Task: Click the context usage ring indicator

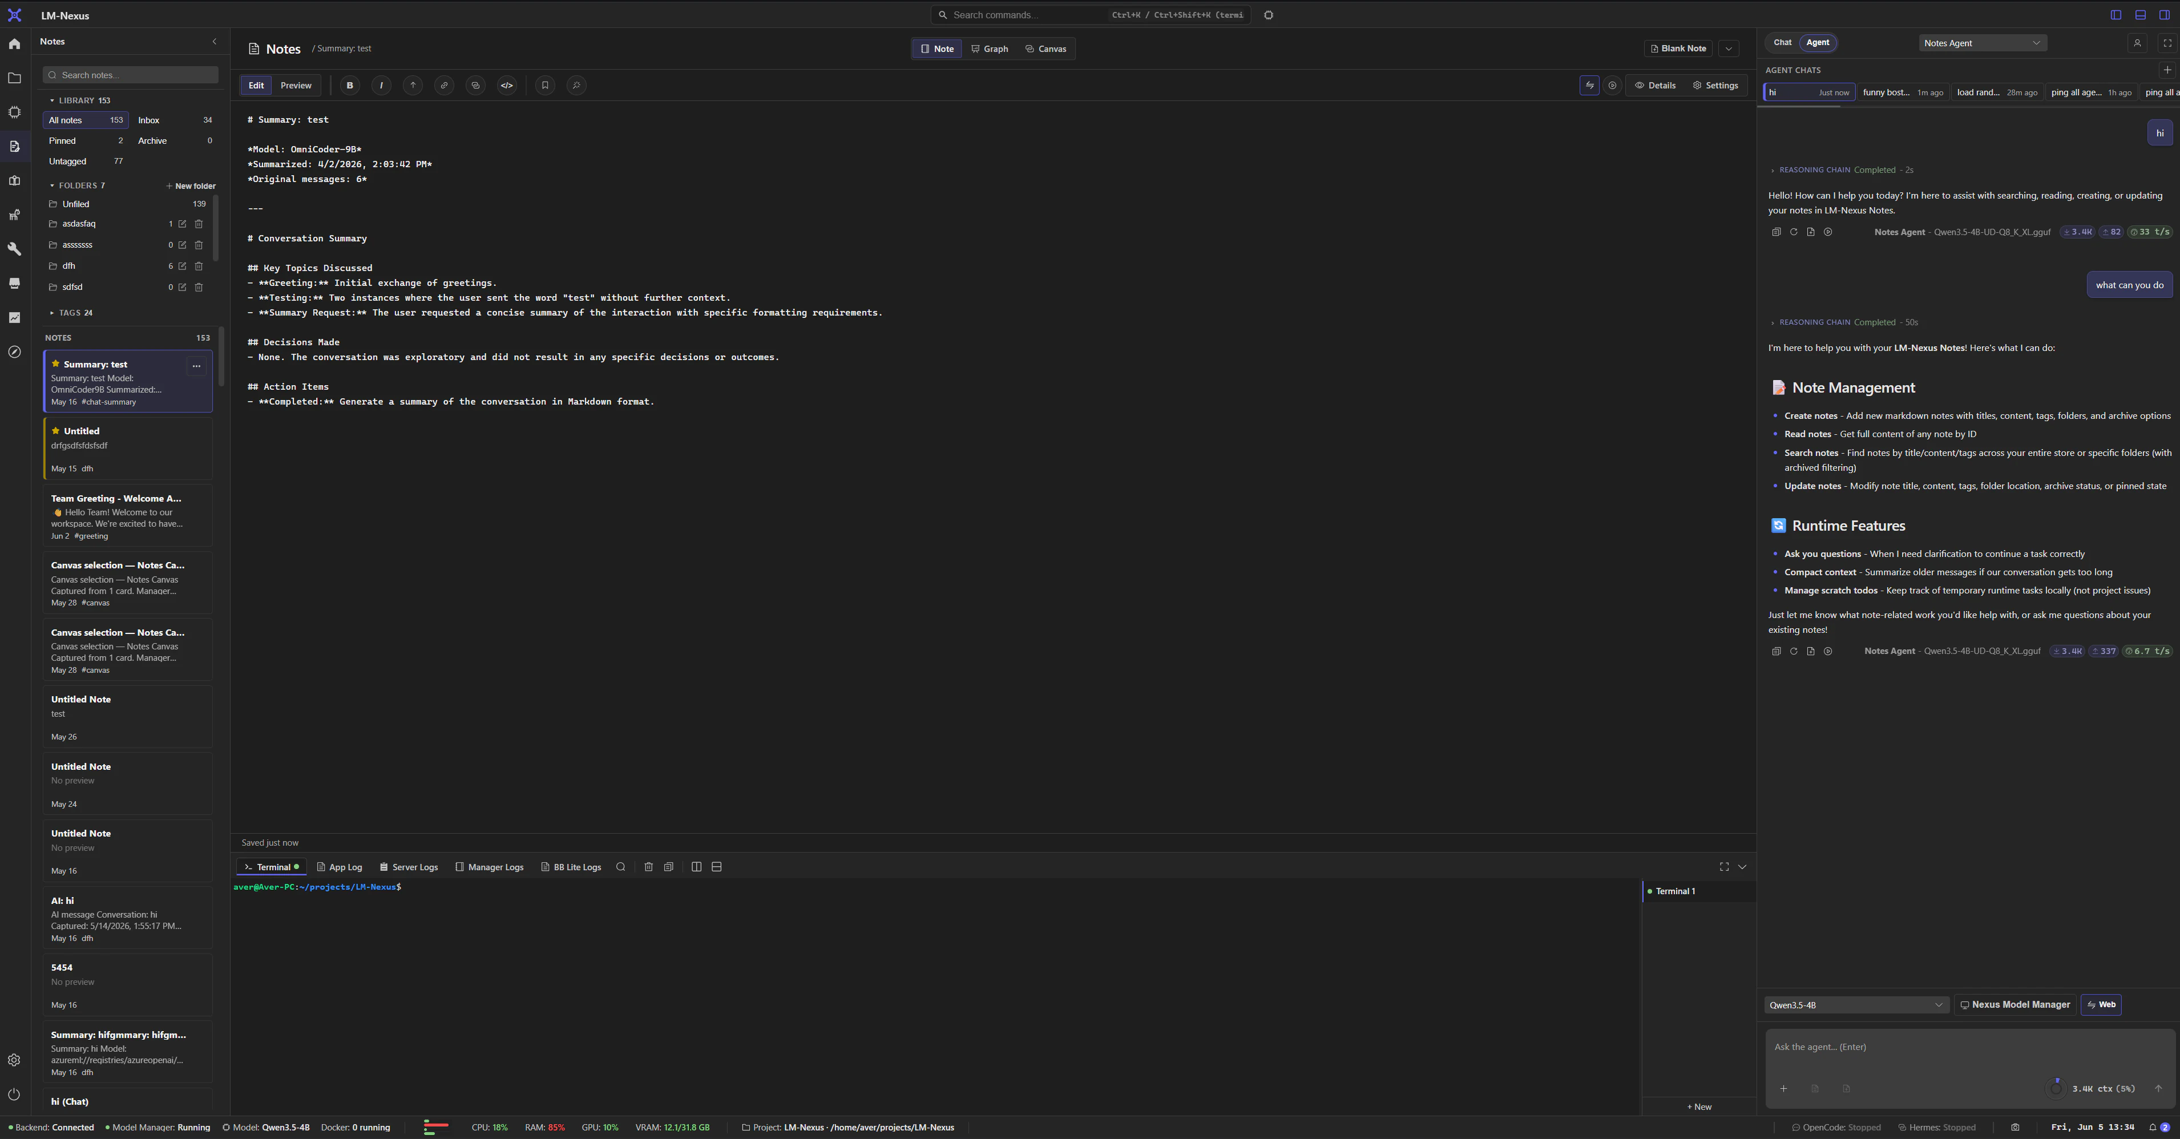Action: tap(2056, 1089)
